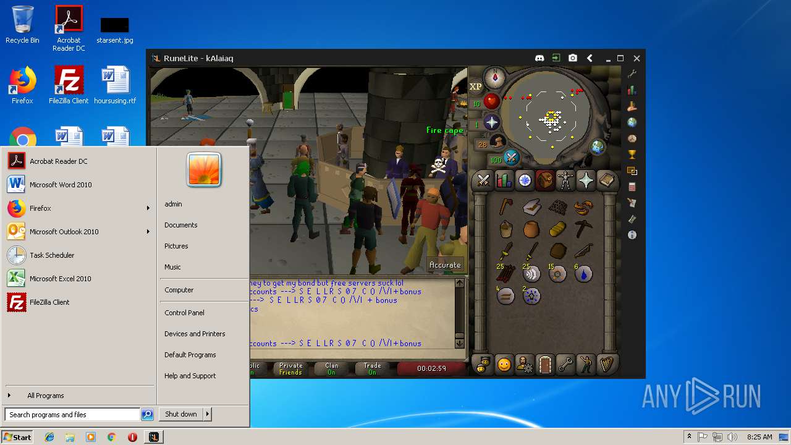The width and height of the screenshot is (791, 445).
Task: Expand the Shut down options arrow
Action: click(x=208, y=414)
